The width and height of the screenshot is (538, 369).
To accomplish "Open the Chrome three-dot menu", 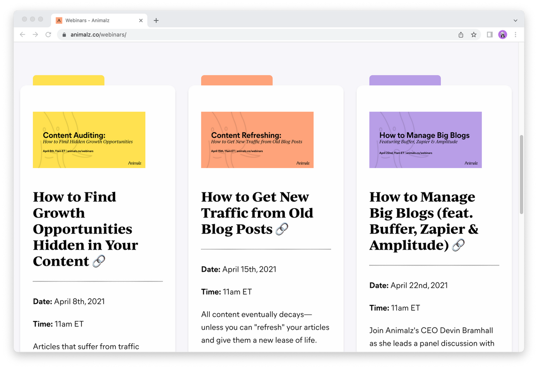I will (x=515, y=35).
